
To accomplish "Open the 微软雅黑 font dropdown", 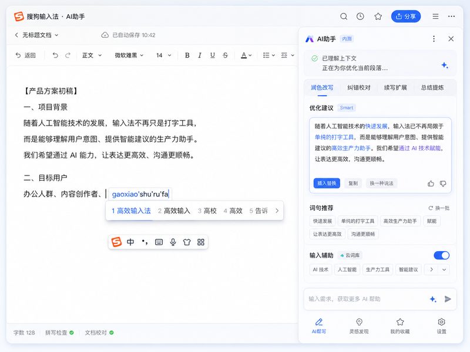I will [x=129, y=55].
